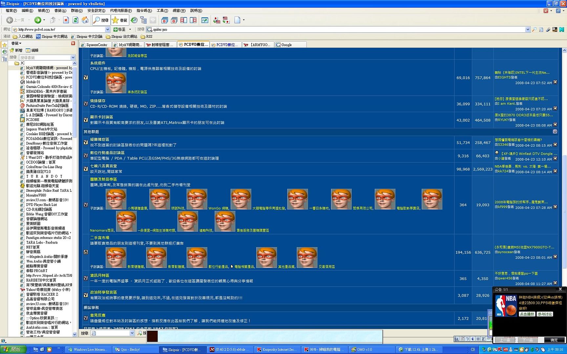
Task: Open the history clock icon in toolbar
Action: pos(134,20)
